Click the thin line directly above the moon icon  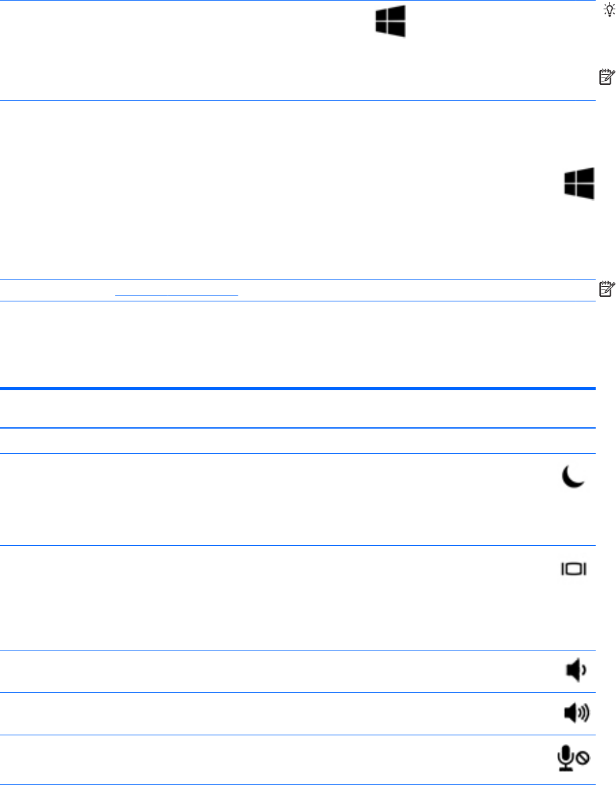[x=298, y=453]
